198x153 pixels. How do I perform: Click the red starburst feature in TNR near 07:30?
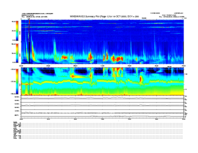tap(72, 76)
